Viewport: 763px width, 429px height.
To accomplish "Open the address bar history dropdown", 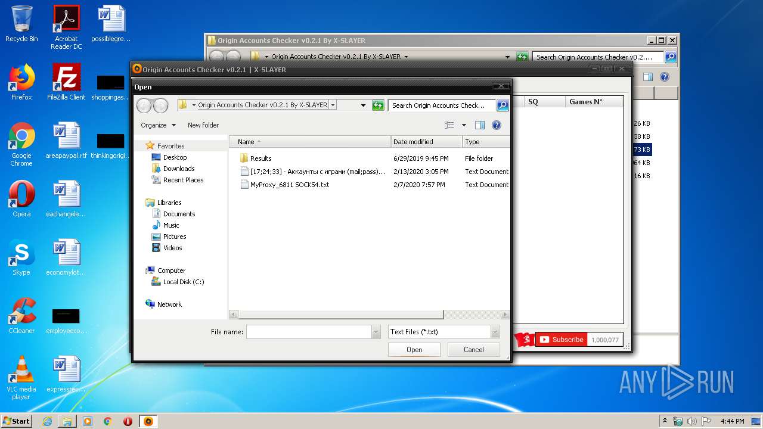I will [x=363, y=105].
